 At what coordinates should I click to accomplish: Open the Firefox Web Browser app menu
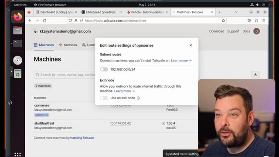[50, 5]
